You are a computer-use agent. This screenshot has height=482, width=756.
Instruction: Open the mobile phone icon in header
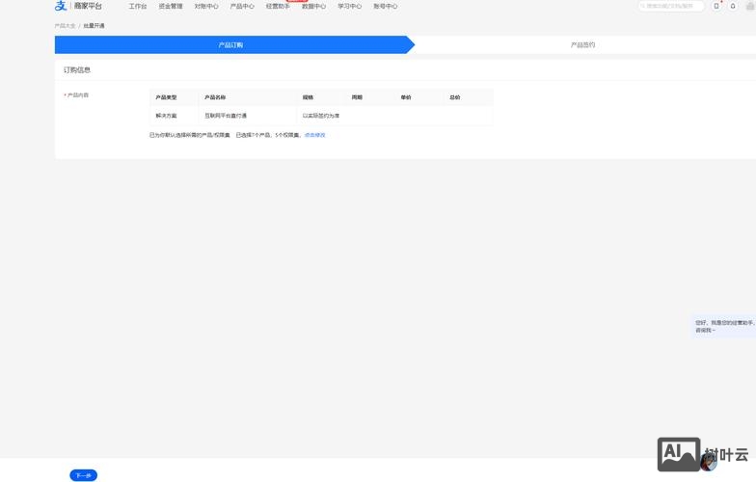pyautogui.click(x=716, y=6)
